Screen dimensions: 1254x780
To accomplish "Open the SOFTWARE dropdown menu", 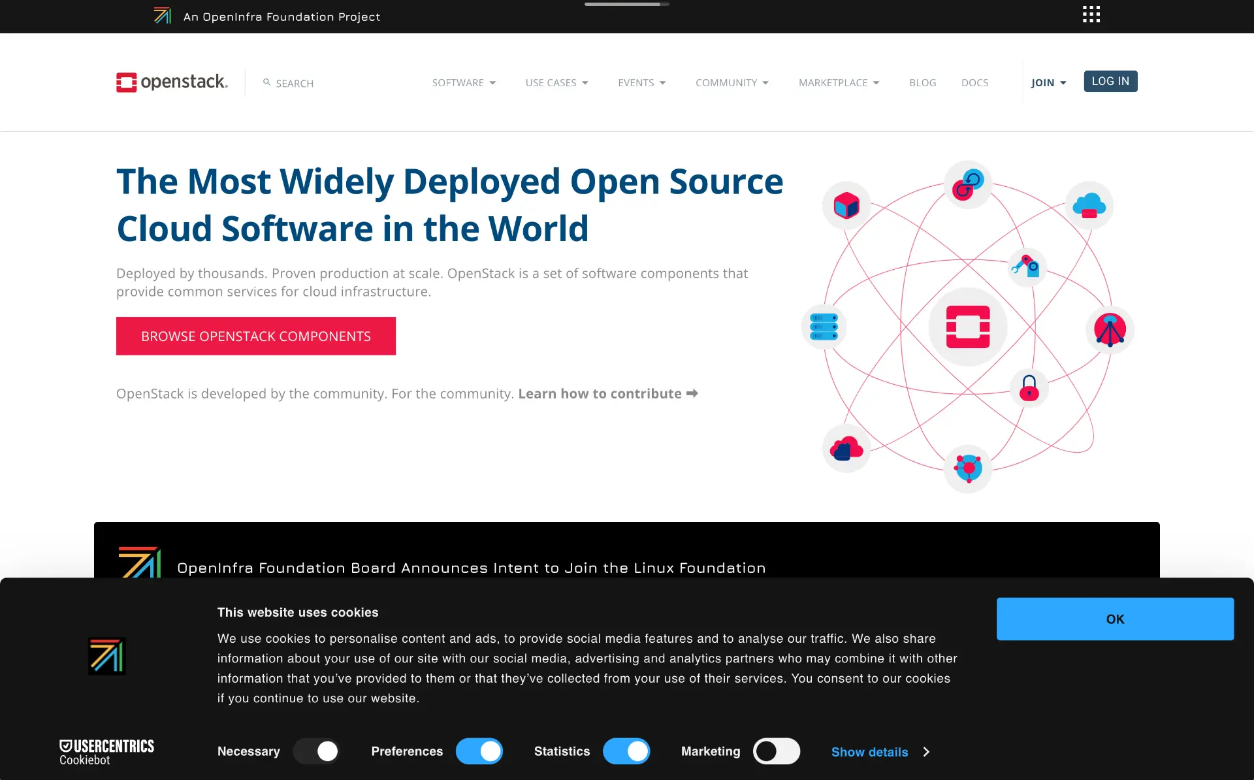I will 463,82.
